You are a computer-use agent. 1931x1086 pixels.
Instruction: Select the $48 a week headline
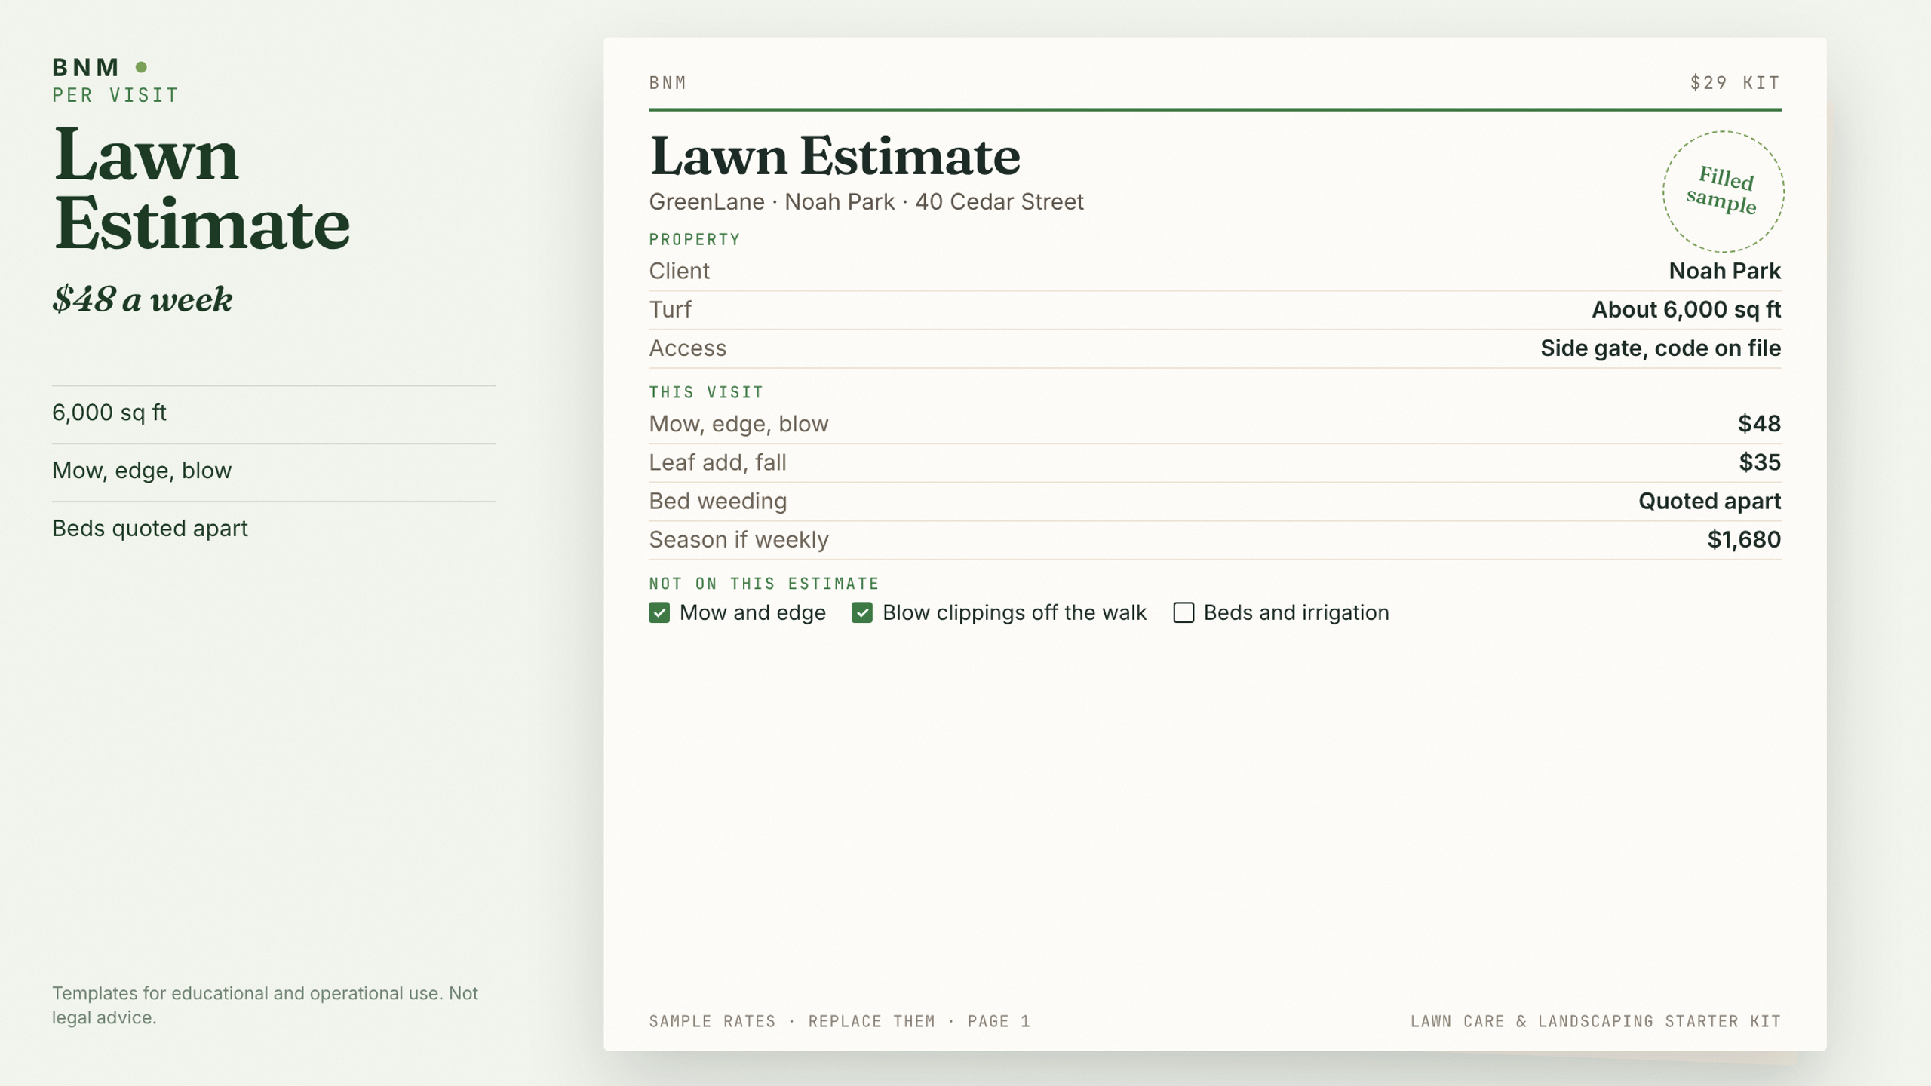[x=142, y=299]
